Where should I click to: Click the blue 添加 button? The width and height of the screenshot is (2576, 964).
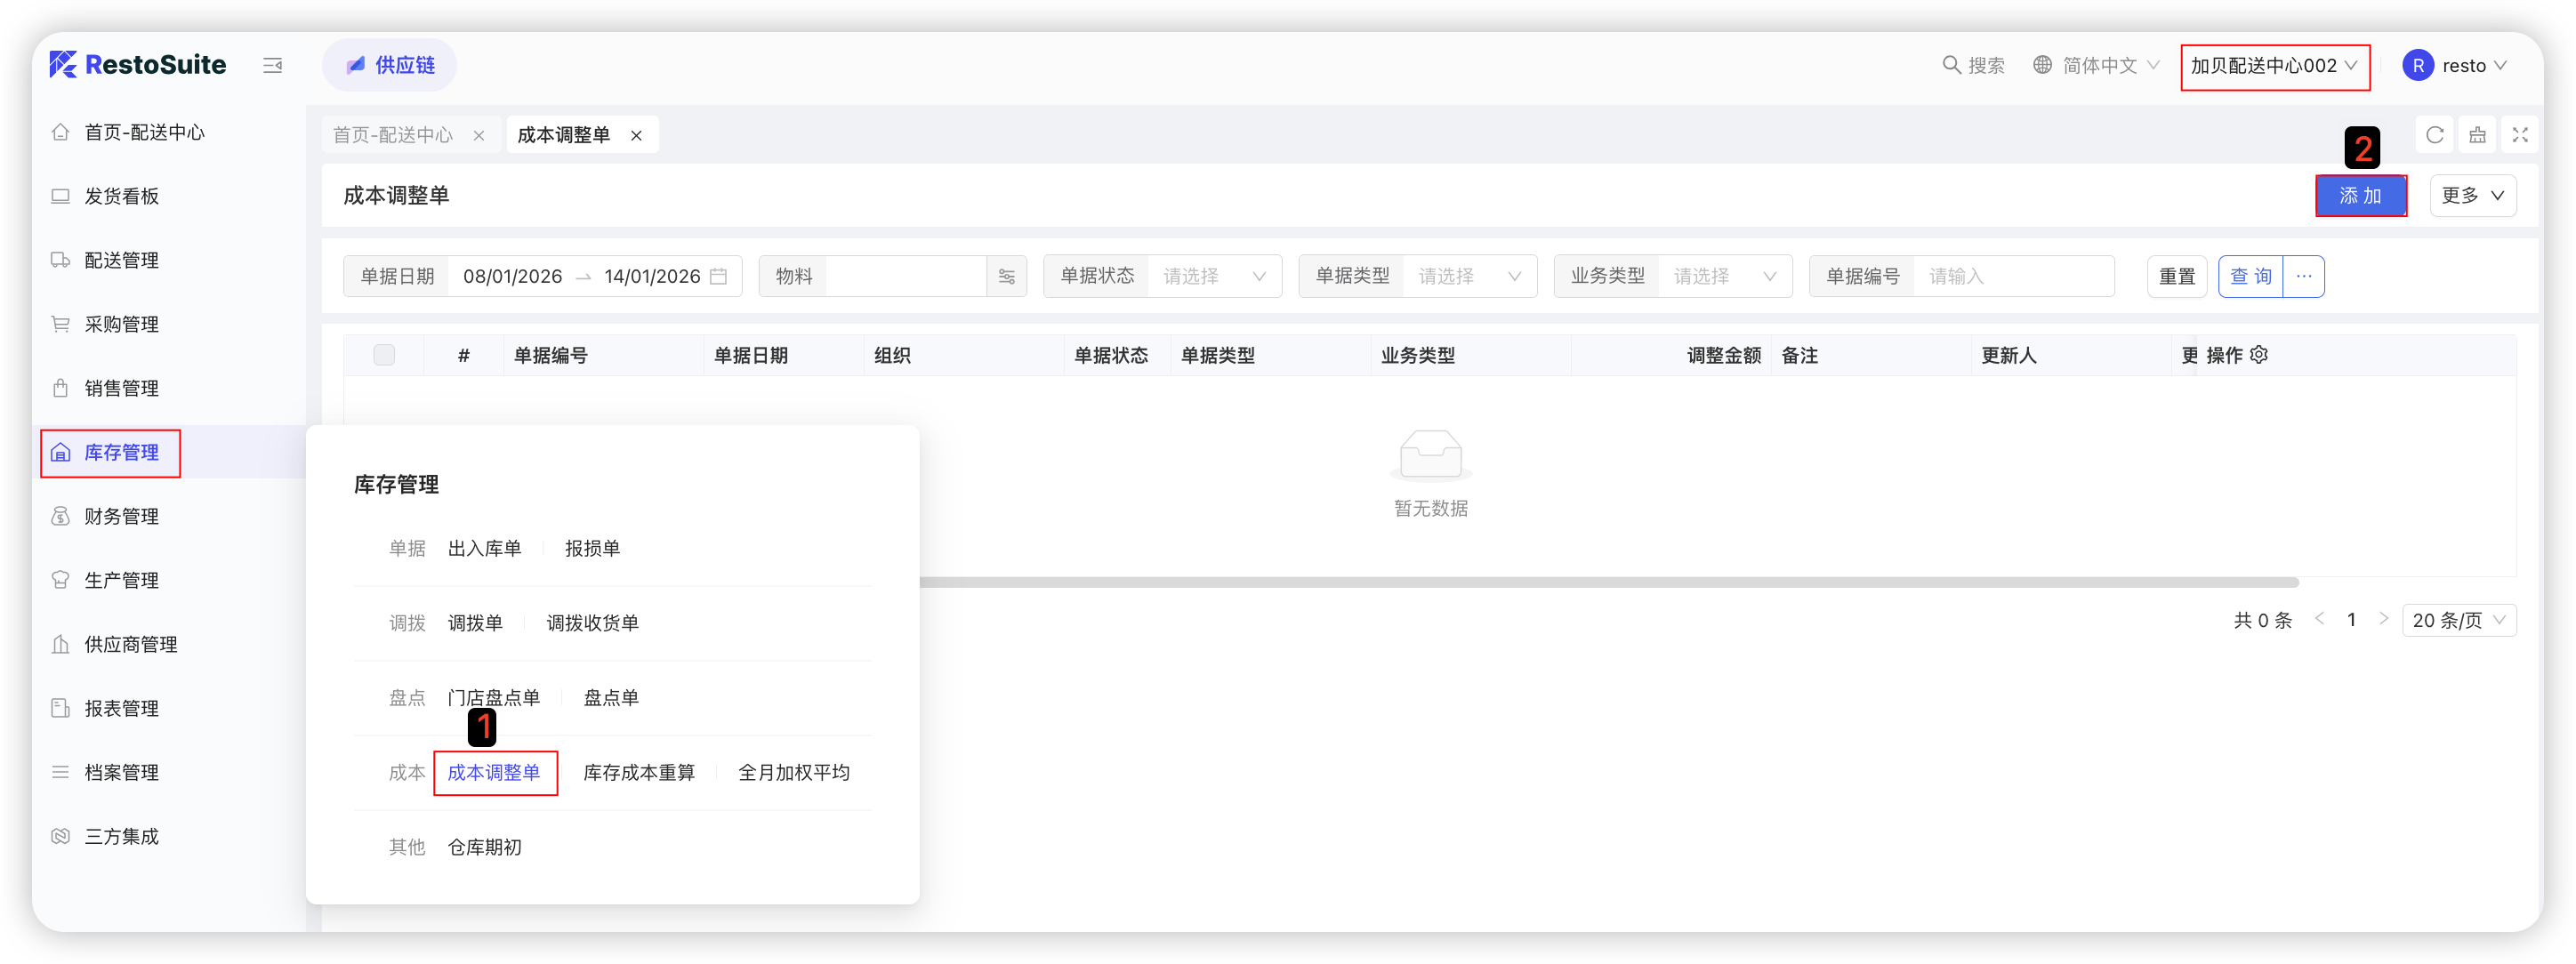coord(2360,196)
